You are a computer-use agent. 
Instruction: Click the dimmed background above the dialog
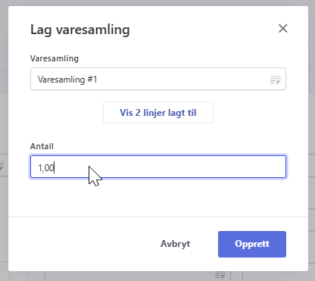pos(157,3)
